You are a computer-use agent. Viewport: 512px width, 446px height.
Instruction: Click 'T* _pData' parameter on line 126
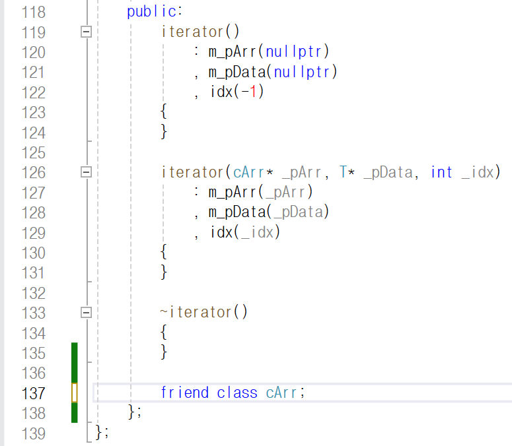(x=376, y=172)
